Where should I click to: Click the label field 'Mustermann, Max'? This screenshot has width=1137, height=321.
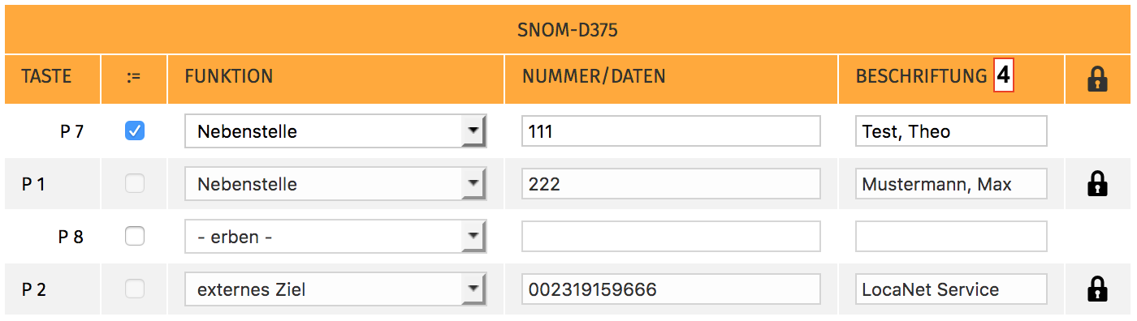951,184
